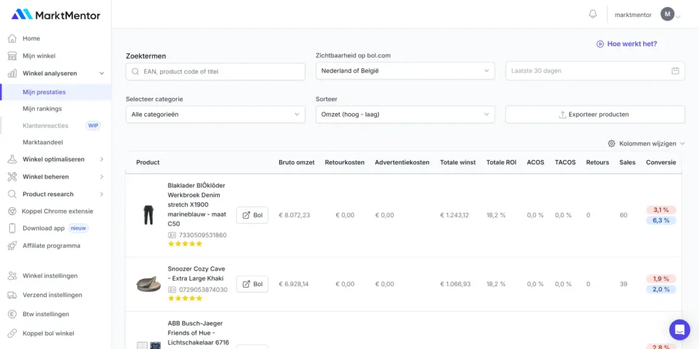
Task: Click the Blaklader Werkbroek Denim product title
Action: point(197,204)
